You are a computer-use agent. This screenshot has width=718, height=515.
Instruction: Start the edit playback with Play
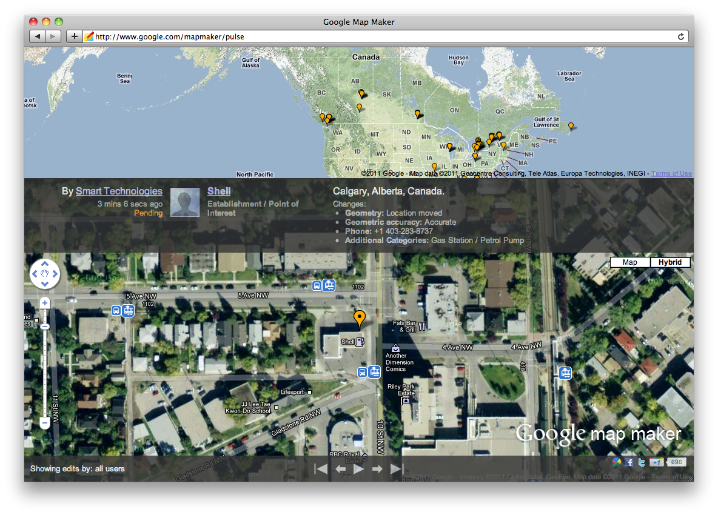[358, 469]
